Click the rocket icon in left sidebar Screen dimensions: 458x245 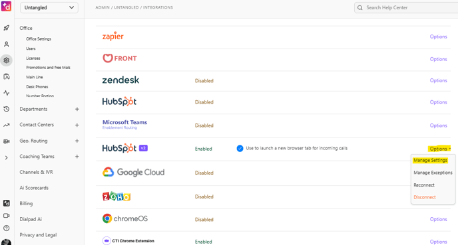(x=7, y=28)
